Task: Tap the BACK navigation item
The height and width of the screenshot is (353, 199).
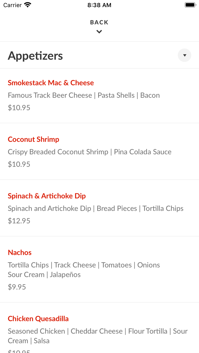Action: point(99,22)
